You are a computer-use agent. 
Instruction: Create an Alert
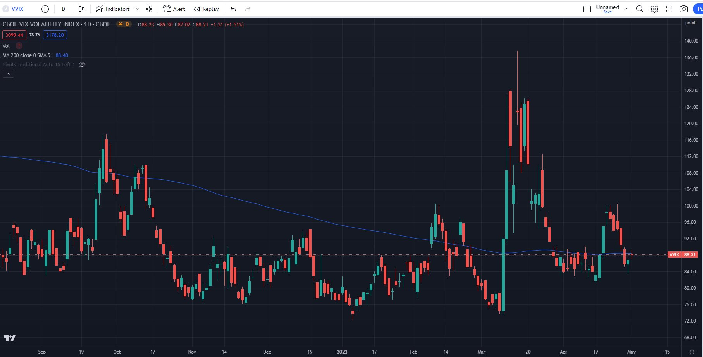174,9
